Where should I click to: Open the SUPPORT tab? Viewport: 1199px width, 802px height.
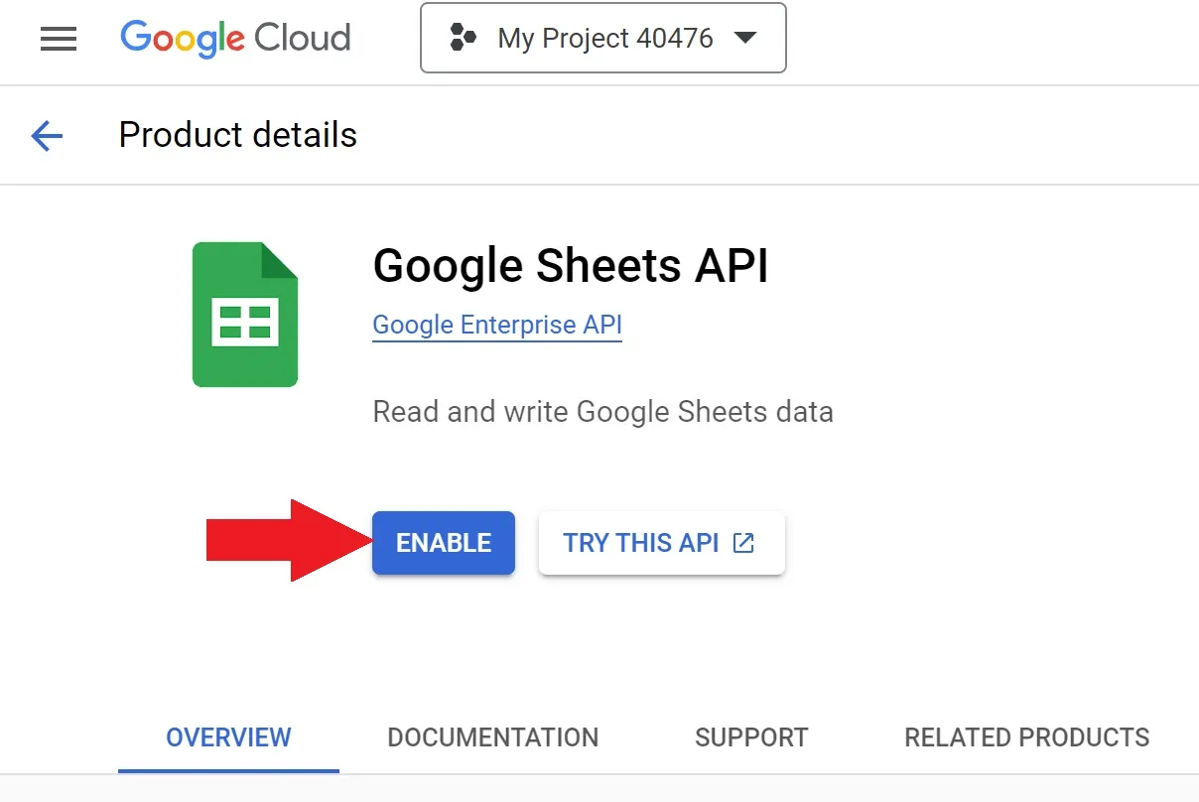(751, 737)
